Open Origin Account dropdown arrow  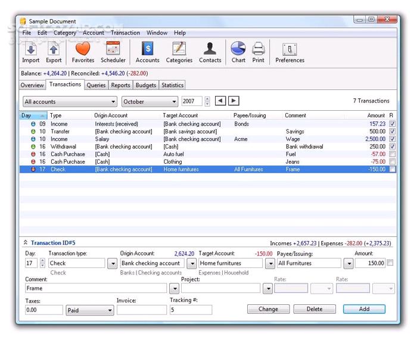pyautogui.click(x=191, y=264)
